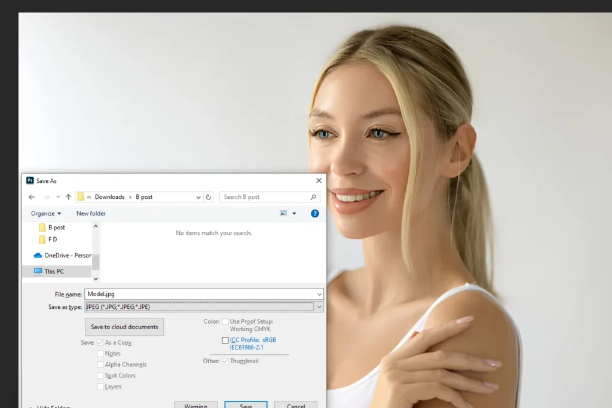Open the Save As help icon

click(314, 213)
